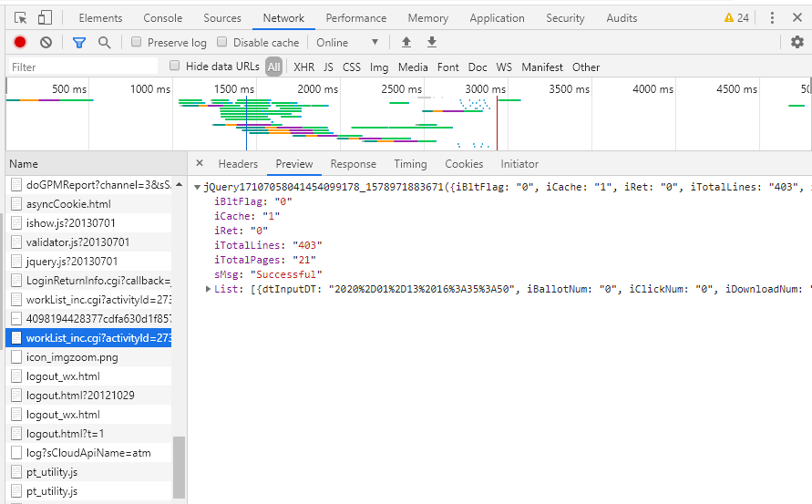
Task: Check the Hide data URLs checkbox
Action: [174, 66]
